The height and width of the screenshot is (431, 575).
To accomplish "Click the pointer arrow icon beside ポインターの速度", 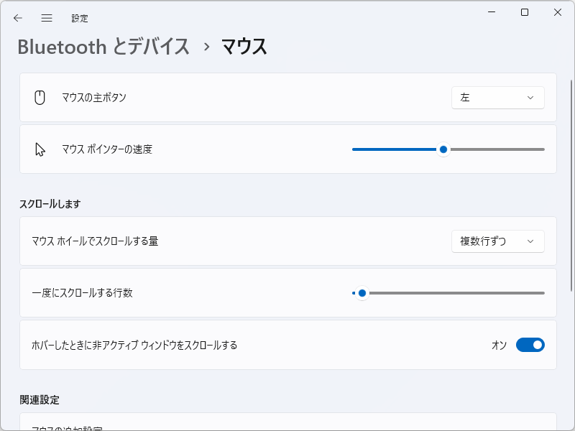I will pyautogui.click(x=41, y=149).
